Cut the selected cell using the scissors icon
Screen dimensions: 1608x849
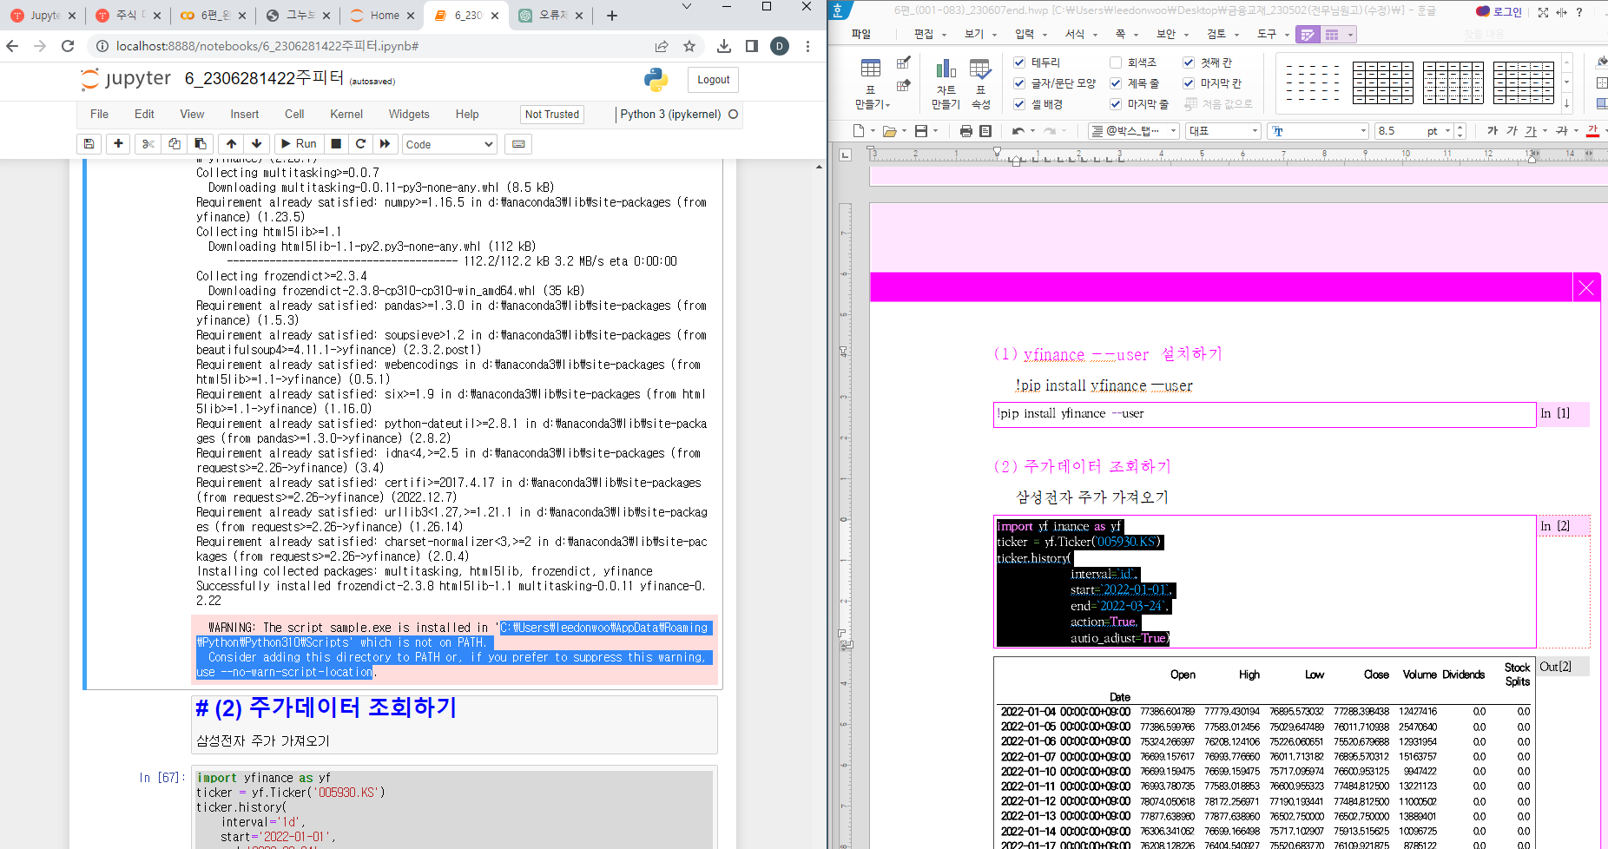(x=148, y=144)
